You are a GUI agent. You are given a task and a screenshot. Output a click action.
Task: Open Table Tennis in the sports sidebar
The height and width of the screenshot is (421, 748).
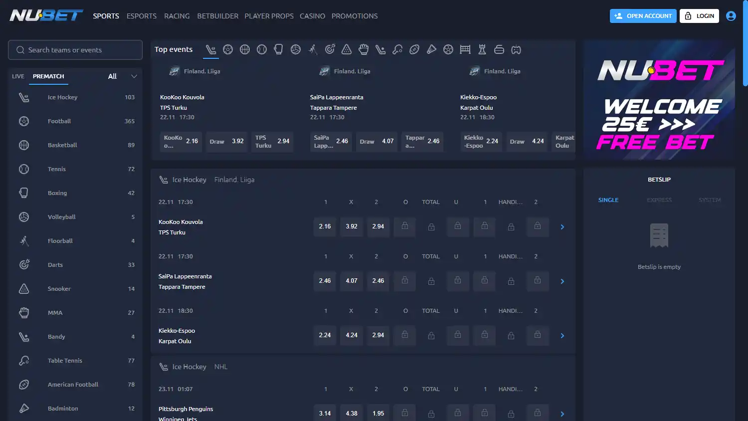pos(75,361)
